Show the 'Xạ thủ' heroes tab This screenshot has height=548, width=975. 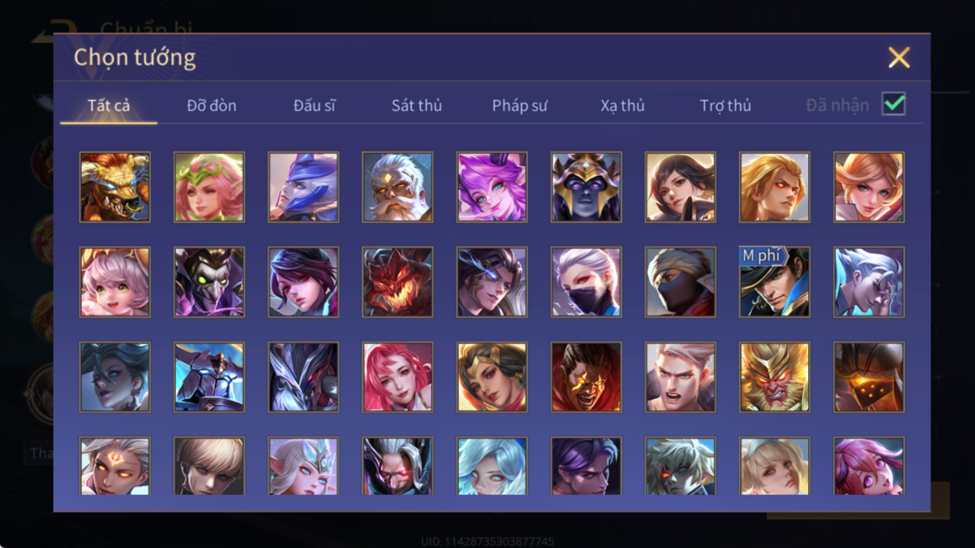(x=622, y=105)
